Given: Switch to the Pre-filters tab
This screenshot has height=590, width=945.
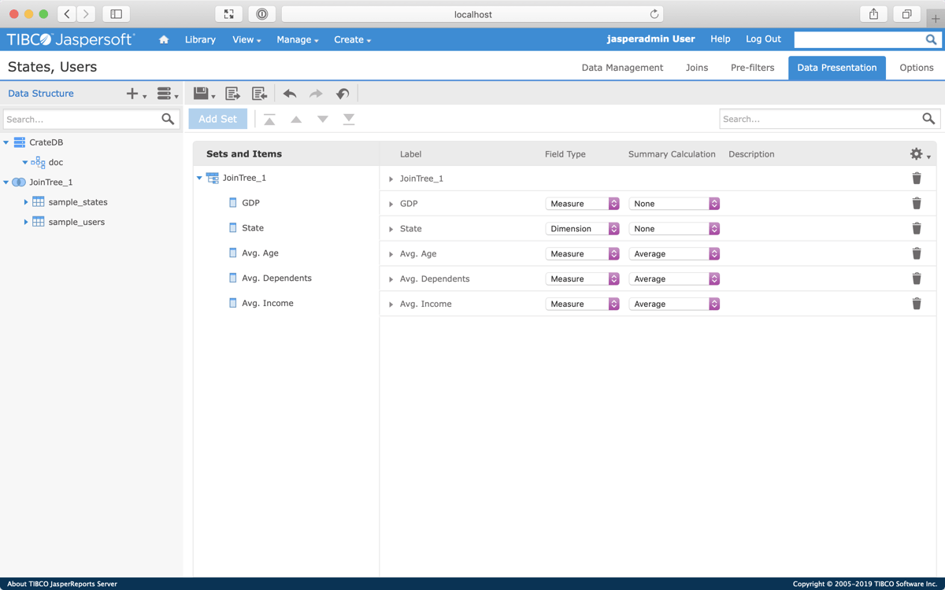Looking at the screenshot, I should (752, 68).
